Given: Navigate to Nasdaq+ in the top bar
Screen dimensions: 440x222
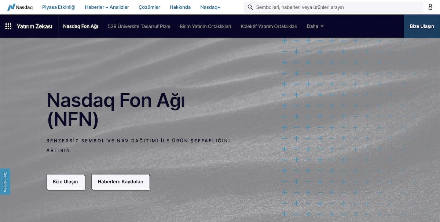Looking at the screenshot, I should pyautogui.click(x=210, y=7).
